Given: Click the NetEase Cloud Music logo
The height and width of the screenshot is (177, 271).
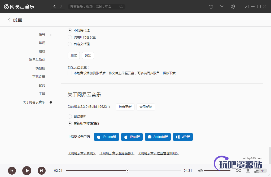Looking at the screenshot, I should [x=19, y=7].
